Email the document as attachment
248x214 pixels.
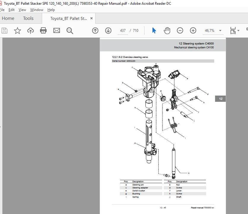click(x=56, y=30)
